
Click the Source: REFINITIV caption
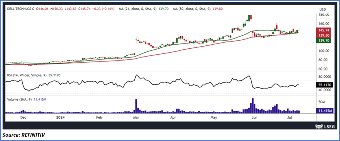tap(24, 135)
